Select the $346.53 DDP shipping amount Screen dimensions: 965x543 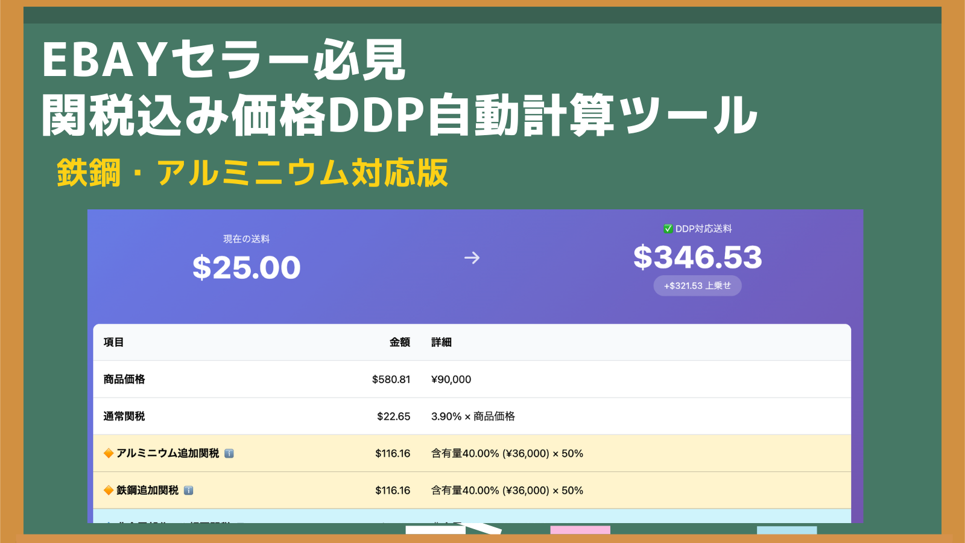pos(697,258)
